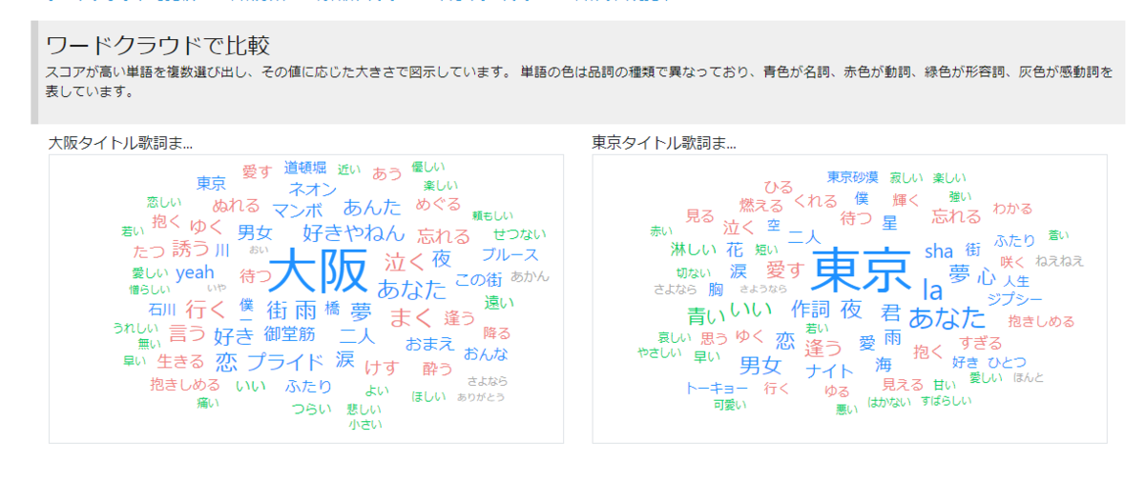Click the 大阪タイトル歌詞ま... cloud title
Image resolution: width=1145 pixels, height=482 pixels.
pyautogui.click(x=120, y=143)
